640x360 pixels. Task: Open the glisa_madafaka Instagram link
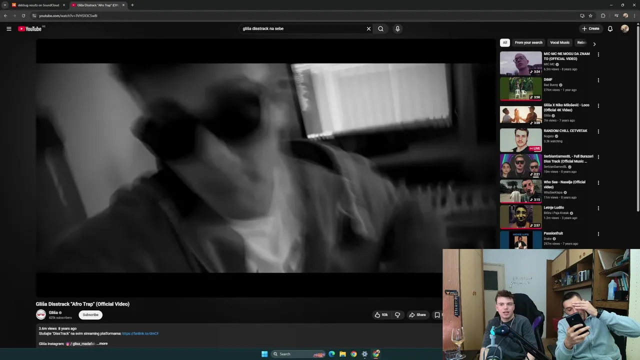[x=80, y=343]
